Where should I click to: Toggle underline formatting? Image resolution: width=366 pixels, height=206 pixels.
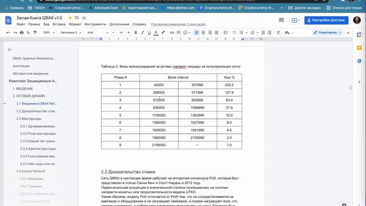pos(149,33)
